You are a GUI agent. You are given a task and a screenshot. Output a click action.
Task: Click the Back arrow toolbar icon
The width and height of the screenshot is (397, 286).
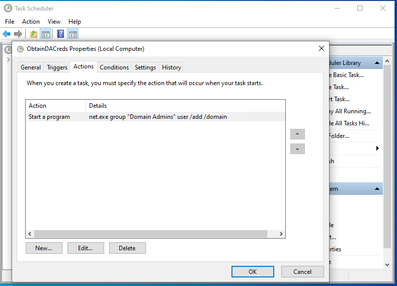7,34
